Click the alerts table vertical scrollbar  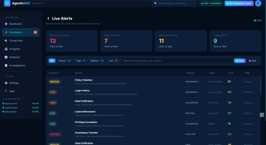click(261, 86)
